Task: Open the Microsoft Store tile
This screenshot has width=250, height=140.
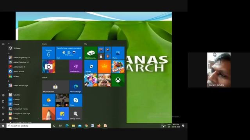Action: (x=55, y=87)
